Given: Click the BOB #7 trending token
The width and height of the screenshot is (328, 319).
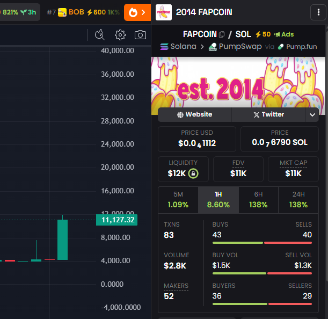Looking at the screenshot, I should click(83, 12).
